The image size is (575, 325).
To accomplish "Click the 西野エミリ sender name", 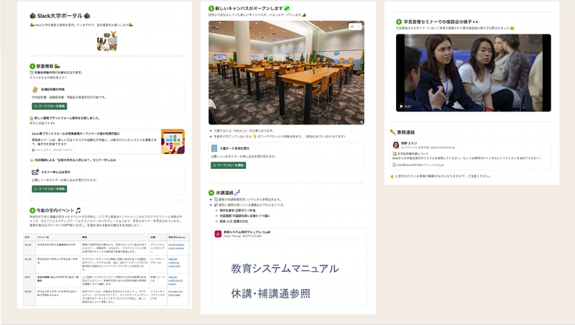I will (x=408, y=143).
